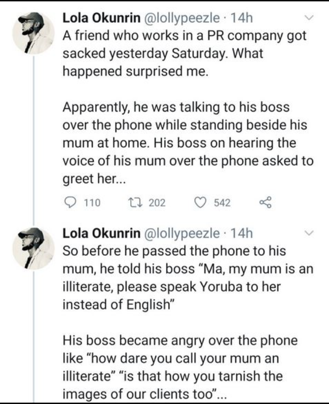Click the 14h timestamp on second tweet
The width and height of the screenshot is (329, 404).
[243, 234]
